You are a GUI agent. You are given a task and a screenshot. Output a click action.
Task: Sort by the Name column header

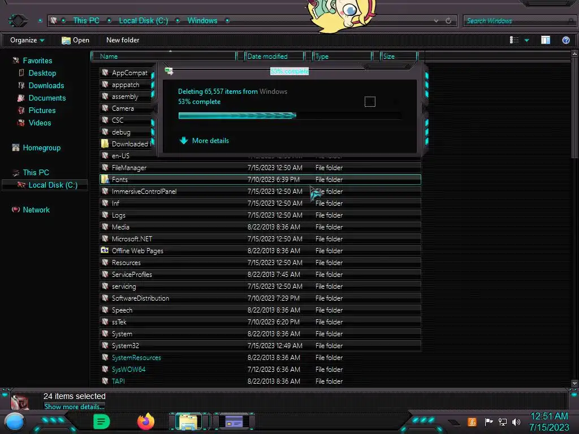pyautogui.click(x=163, y=57)
